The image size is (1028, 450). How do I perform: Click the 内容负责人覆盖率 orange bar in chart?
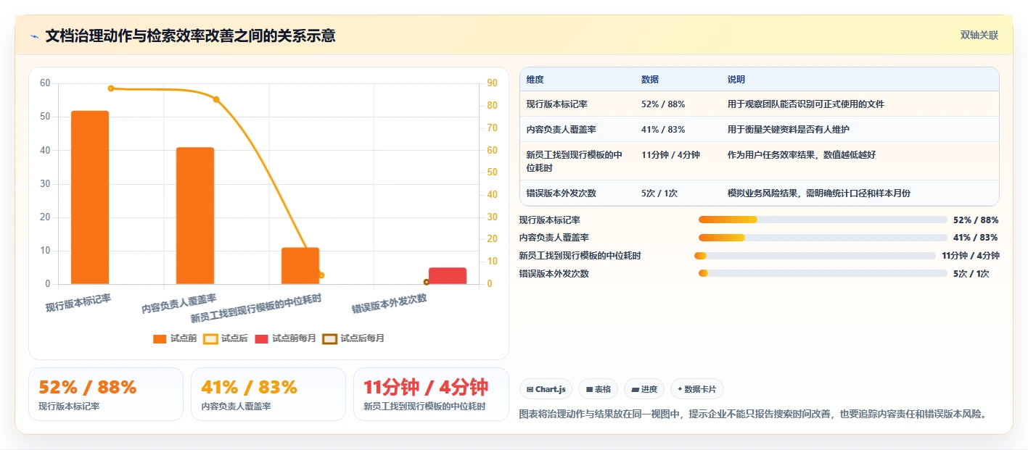pyautogui.click(x=195, y=216)
